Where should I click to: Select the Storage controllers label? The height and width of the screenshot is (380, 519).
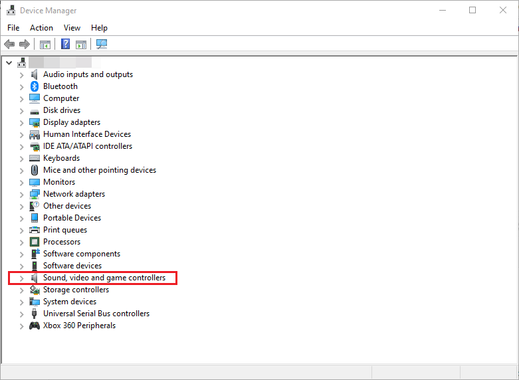point(76,290)
